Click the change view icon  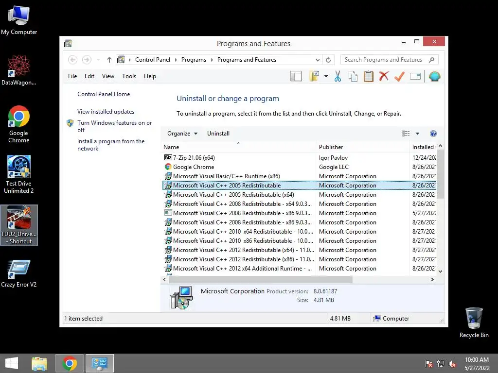(x=406, y=134)
